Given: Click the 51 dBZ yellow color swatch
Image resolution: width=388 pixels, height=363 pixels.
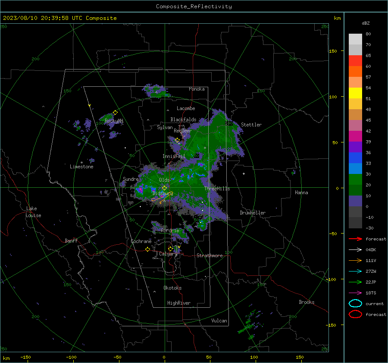Looking at the screenshot, I should point(355,93).
